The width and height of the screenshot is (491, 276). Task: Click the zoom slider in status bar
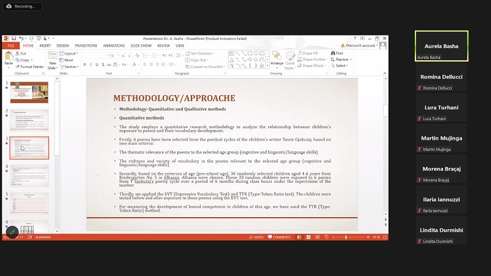346,237
